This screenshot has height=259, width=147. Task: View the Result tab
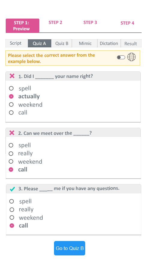(131, 43)
